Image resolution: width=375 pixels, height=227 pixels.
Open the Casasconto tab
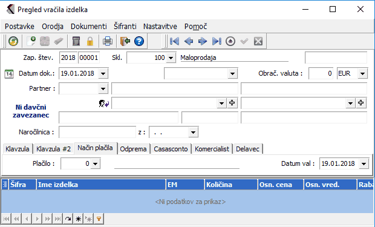click(171, 149)
